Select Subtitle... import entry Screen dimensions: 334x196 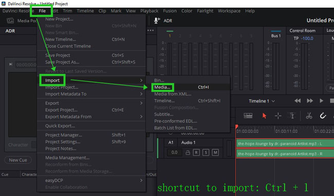point(188,114)
